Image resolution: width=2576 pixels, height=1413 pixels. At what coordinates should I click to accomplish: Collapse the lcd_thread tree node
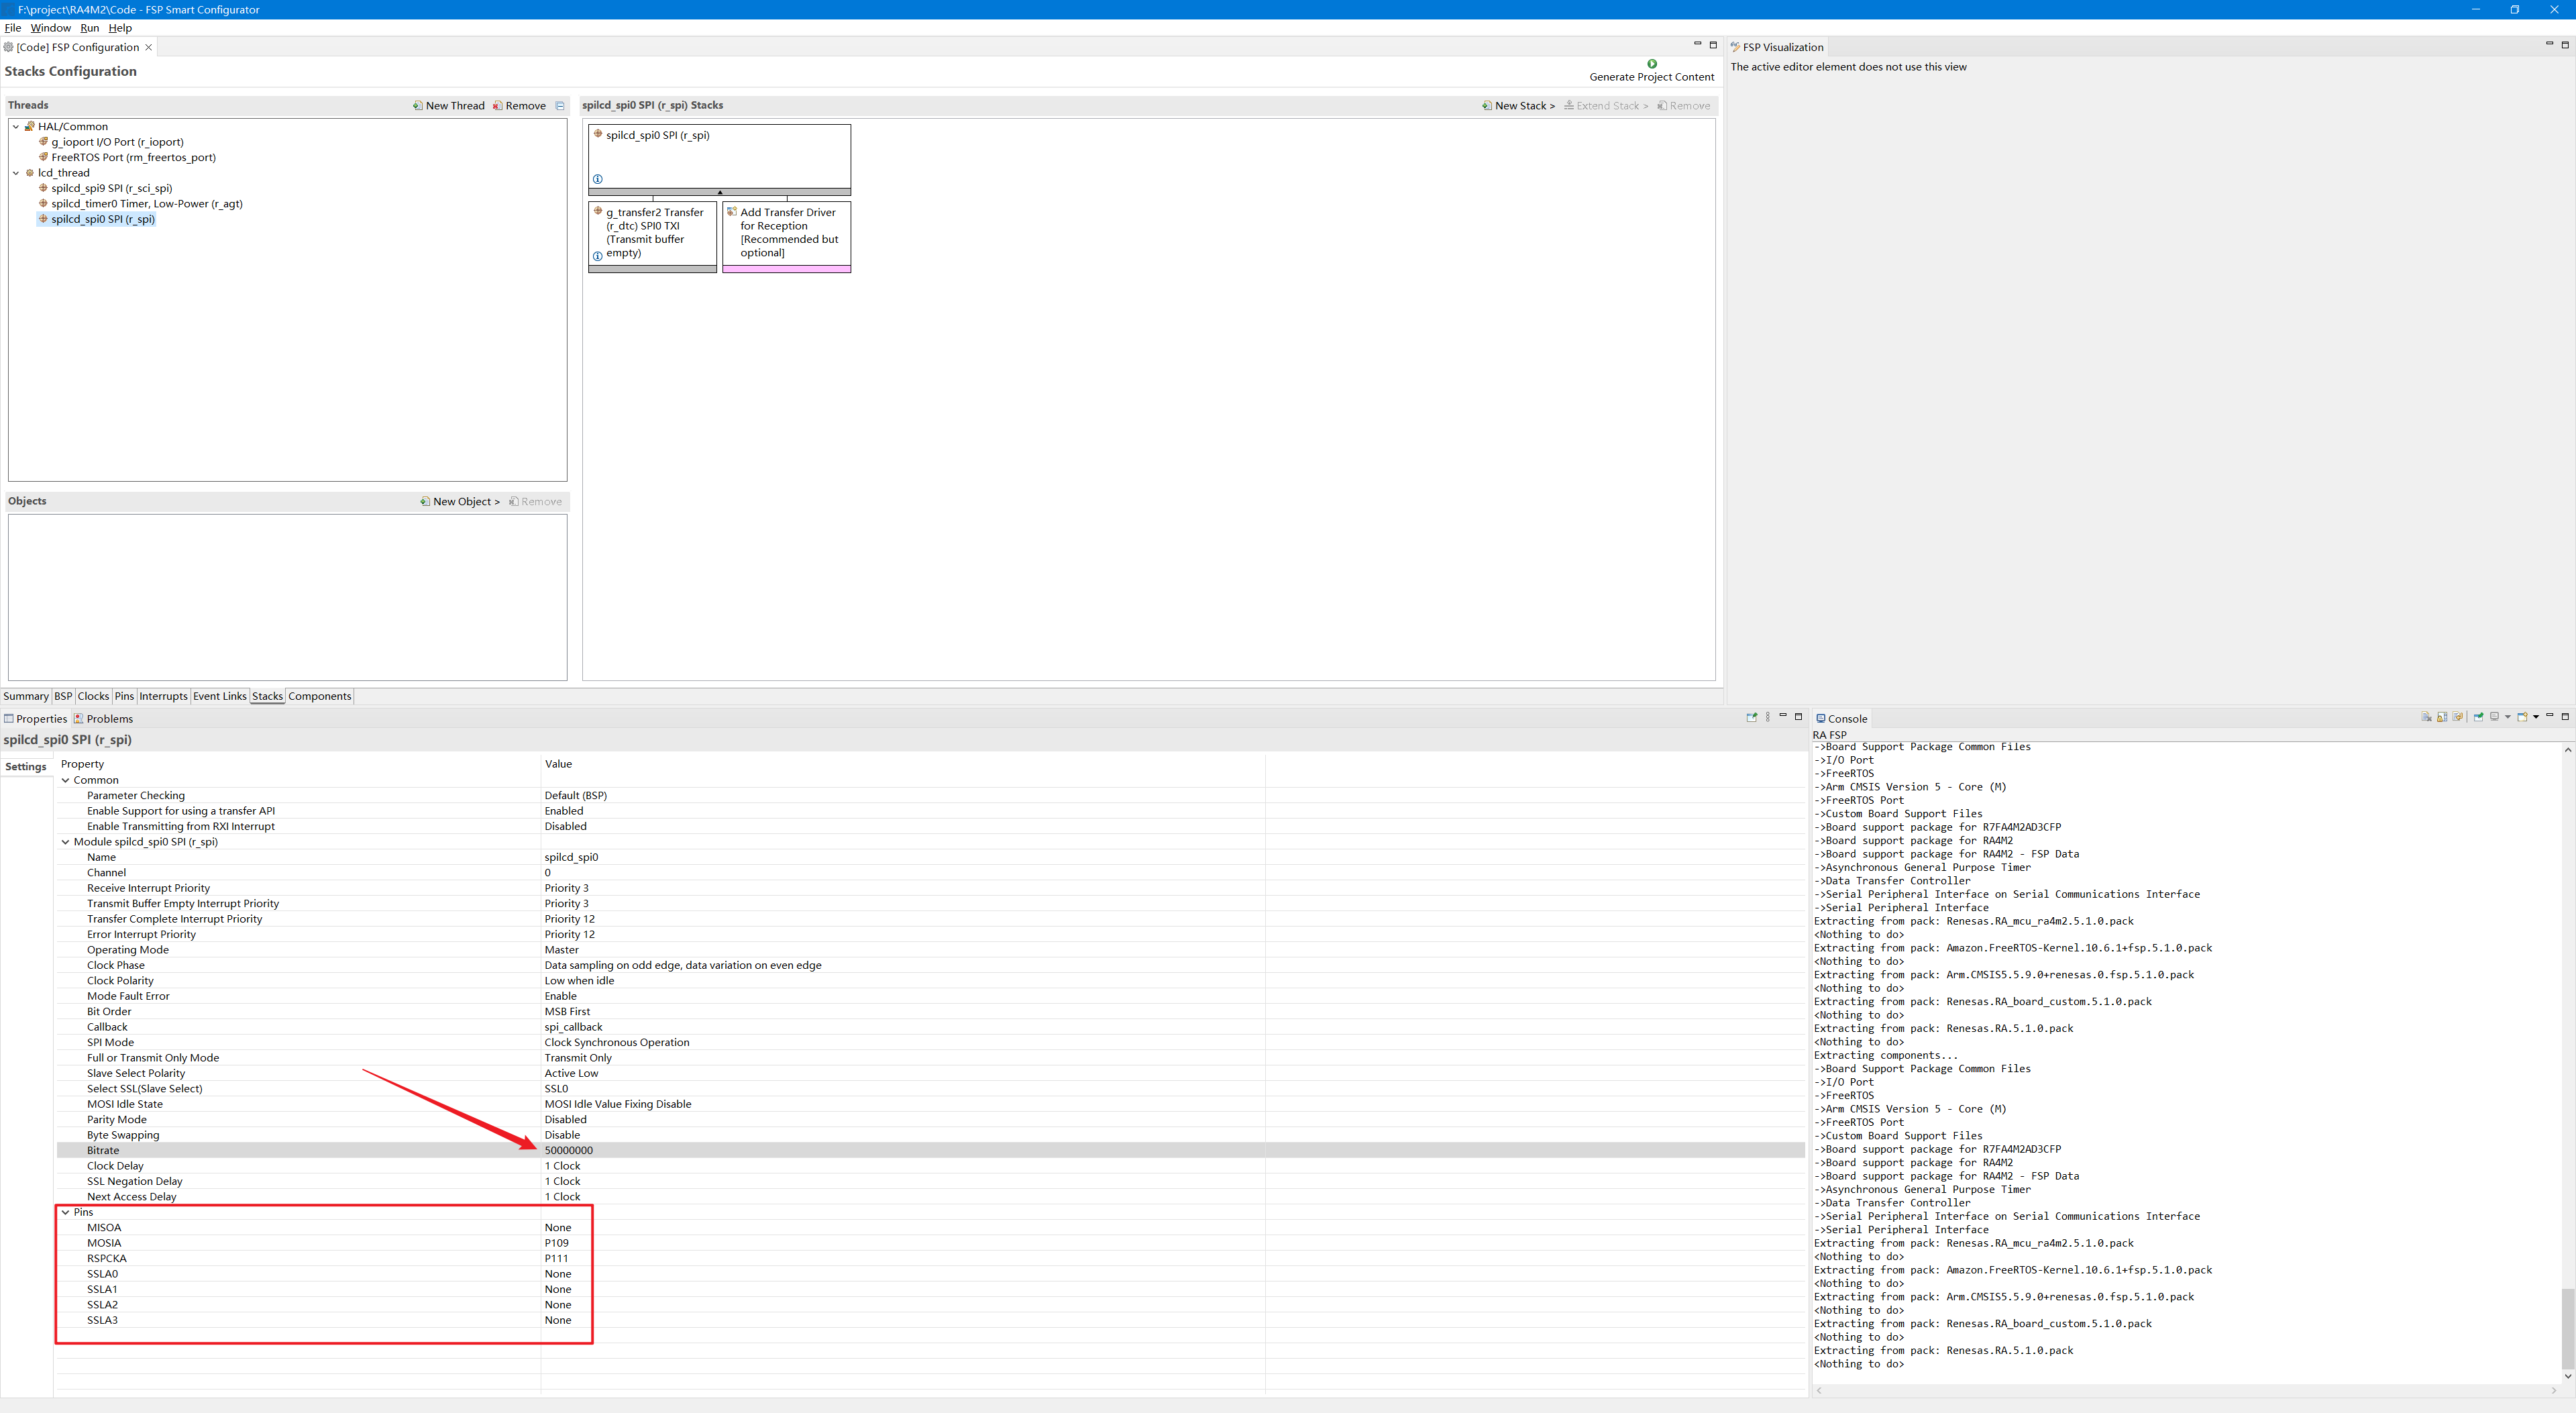click(16, 173)
